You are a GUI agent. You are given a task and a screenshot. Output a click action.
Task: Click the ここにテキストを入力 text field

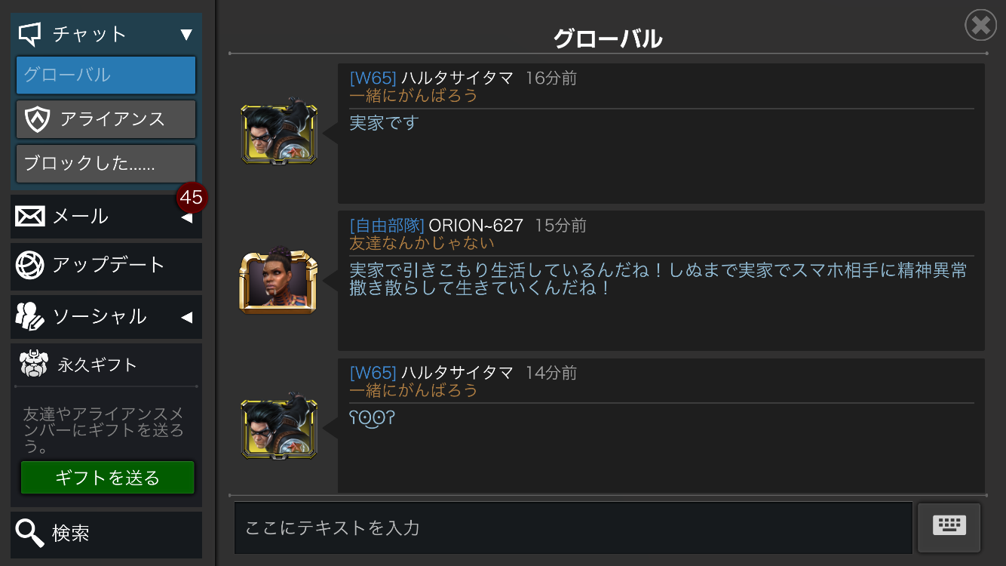coord(573,528)
